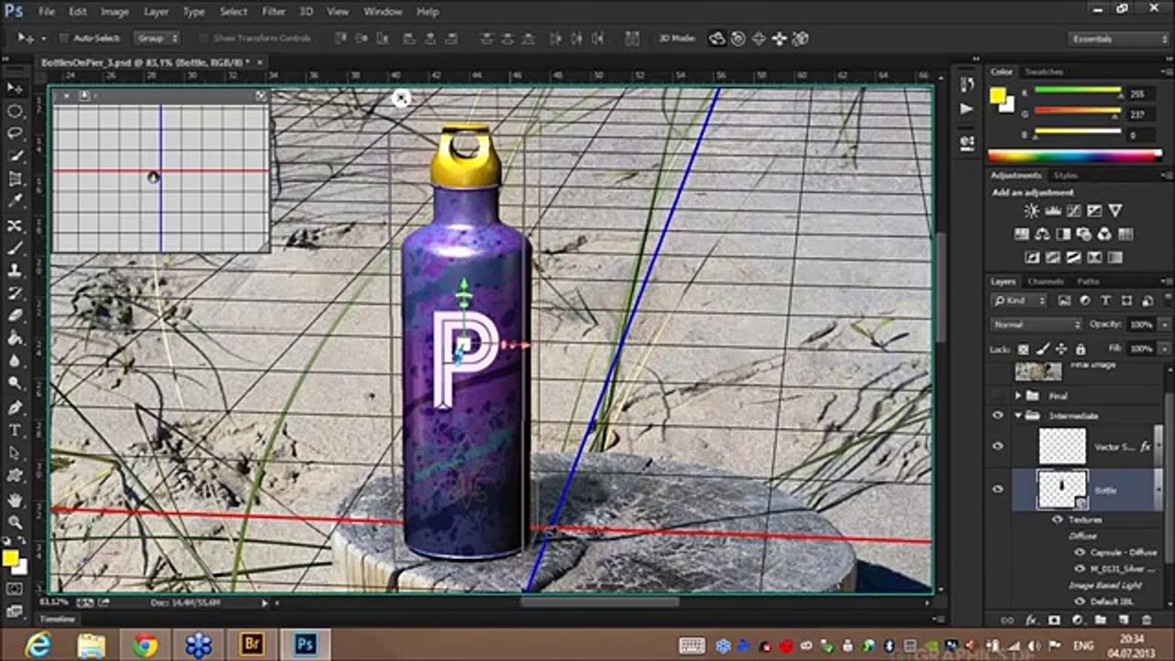Select the Move tool in left toolbar
1175x661 pixels.
pyautogui.click(x=15, y=88)
